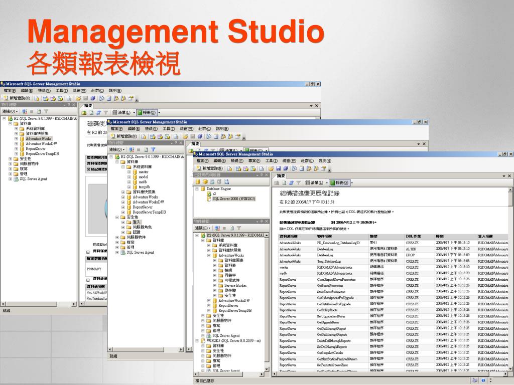
Task: Toggle 報表(O) report view in back window
Action: (147, 112)
